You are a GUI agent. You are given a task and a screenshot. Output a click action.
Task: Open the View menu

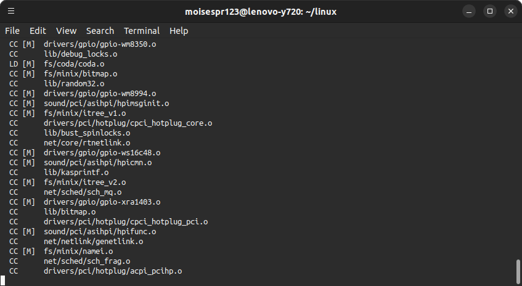click(x=66, y=31)
